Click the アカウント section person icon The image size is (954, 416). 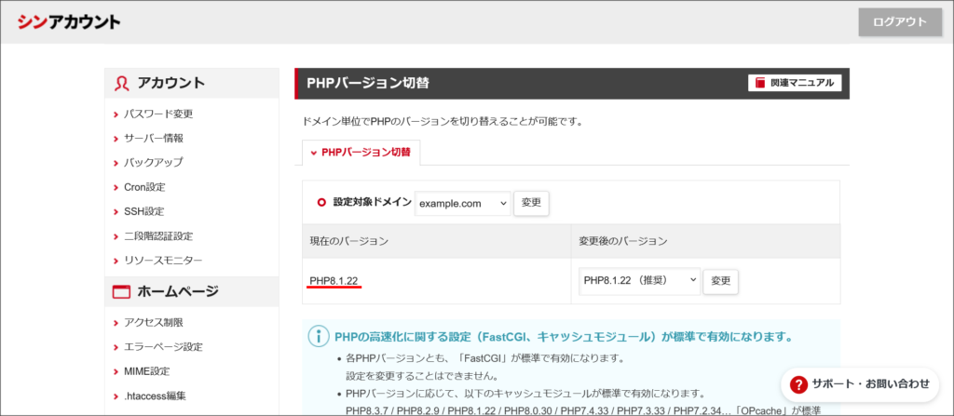point(122,84)
